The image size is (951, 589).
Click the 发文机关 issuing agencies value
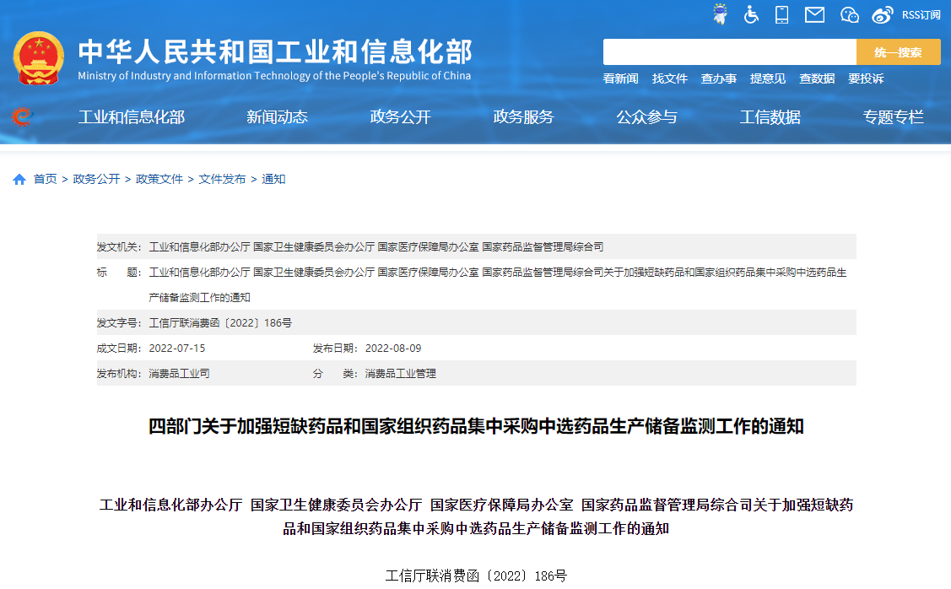(x=376, y=247)
